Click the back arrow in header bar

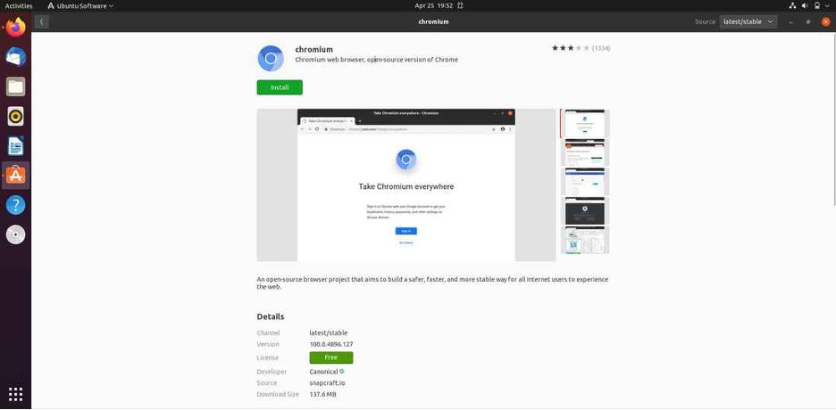pyautogui.click(x=41, y=21)
